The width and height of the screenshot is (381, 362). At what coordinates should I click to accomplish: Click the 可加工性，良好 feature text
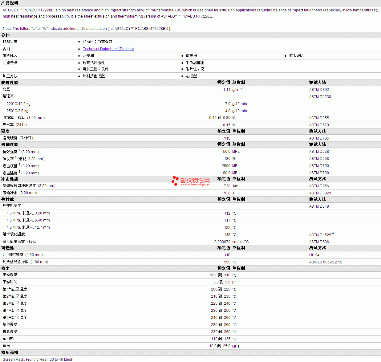click(x=95, y=69)
